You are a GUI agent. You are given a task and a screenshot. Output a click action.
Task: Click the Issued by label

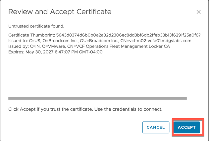pyautogui.click(x=19, y=46)
